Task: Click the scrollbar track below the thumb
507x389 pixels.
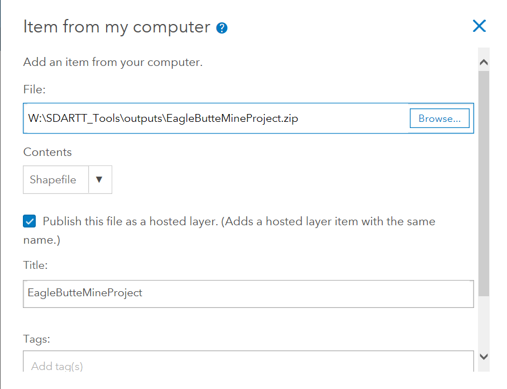Action: coord(484,324)
